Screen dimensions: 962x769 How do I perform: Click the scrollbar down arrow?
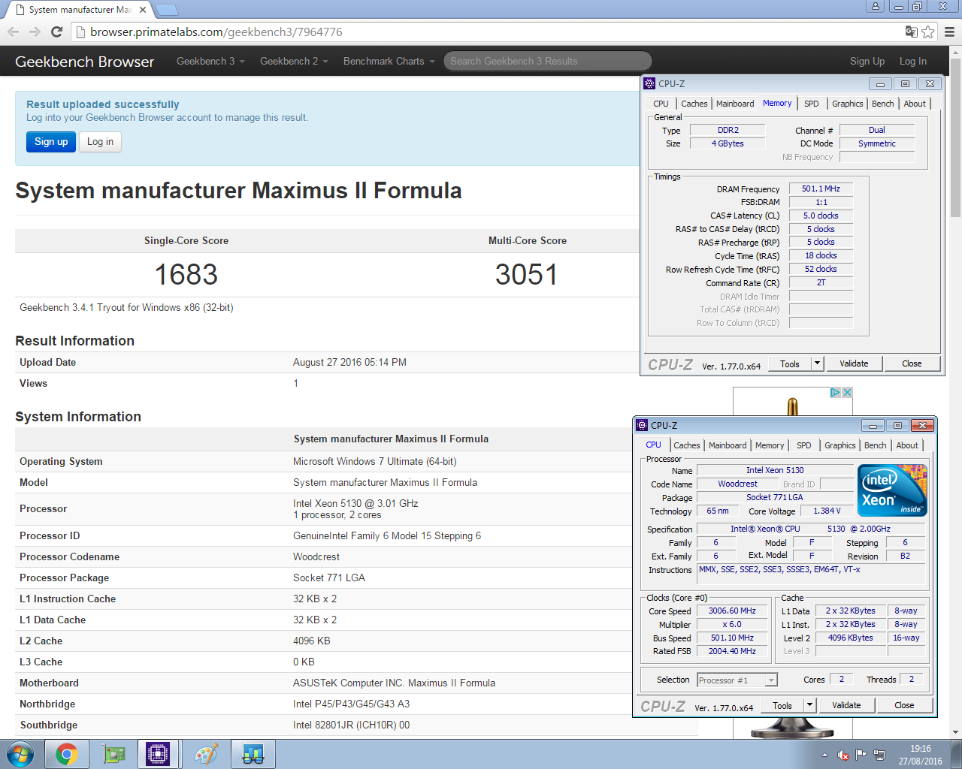tap(955, 732)
